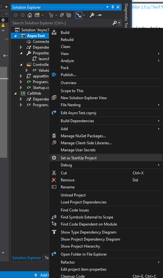Open the View submenu
The width and height of the screenshot is (163, 278).
click(106, 53)
